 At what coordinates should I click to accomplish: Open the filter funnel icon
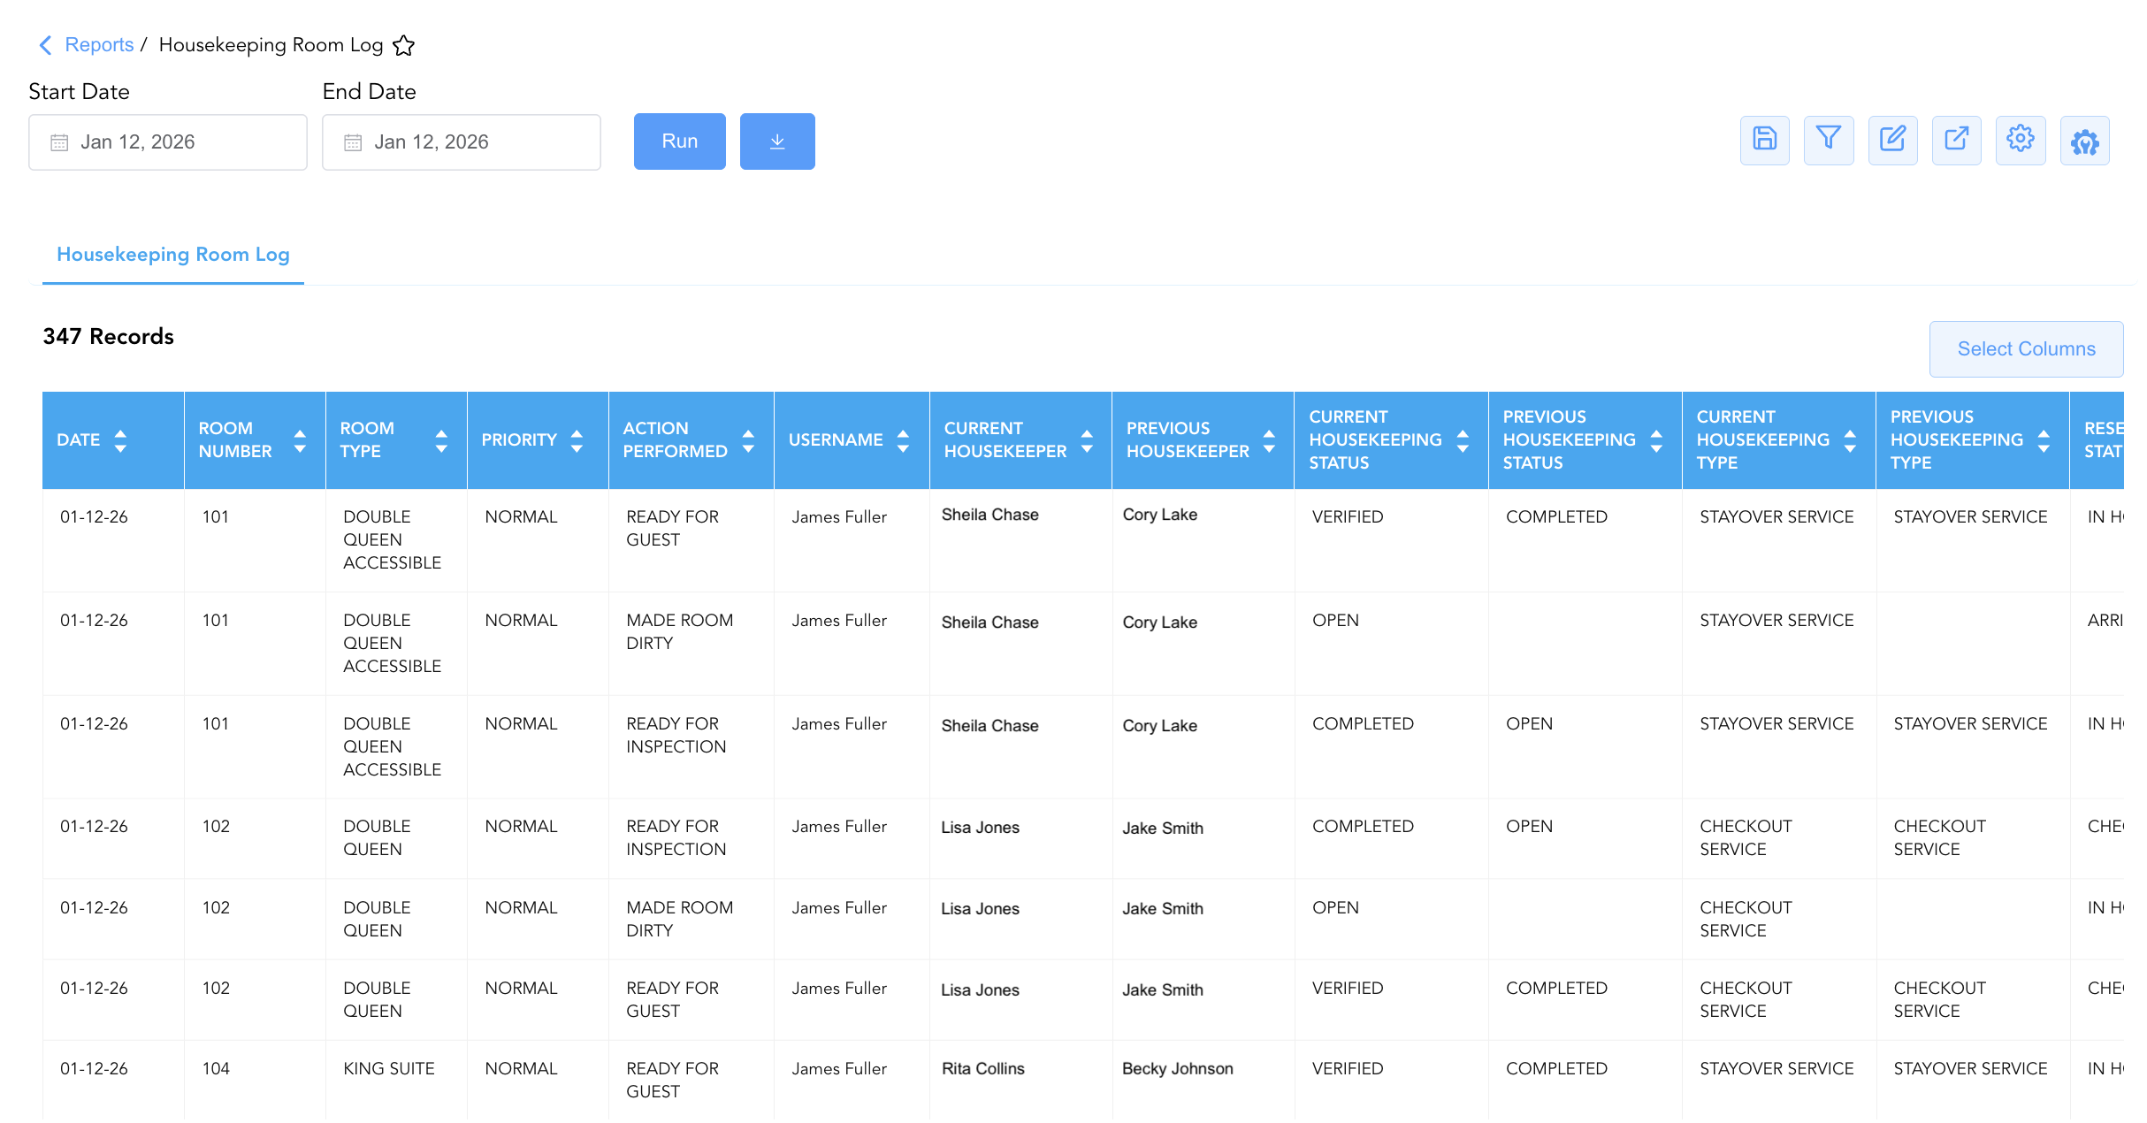[1829, 141]
